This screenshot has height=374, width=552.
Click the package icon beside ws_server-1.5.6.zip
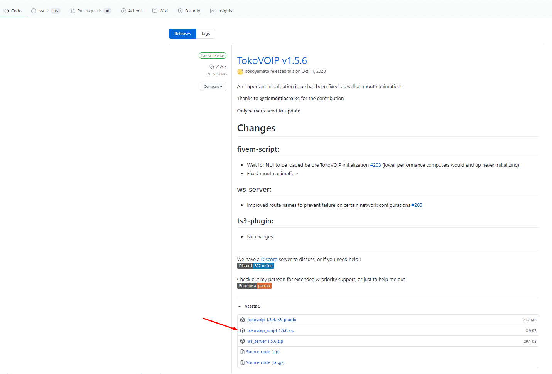coord(243,341)
